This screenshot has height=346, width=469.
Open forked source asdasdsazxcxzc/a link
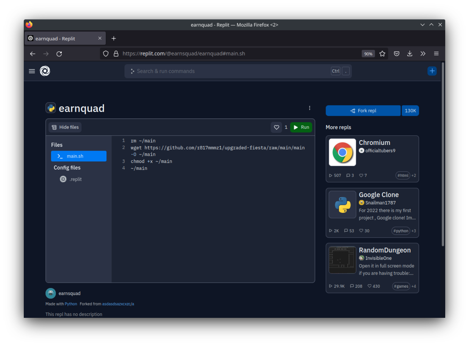click(118, 304)
